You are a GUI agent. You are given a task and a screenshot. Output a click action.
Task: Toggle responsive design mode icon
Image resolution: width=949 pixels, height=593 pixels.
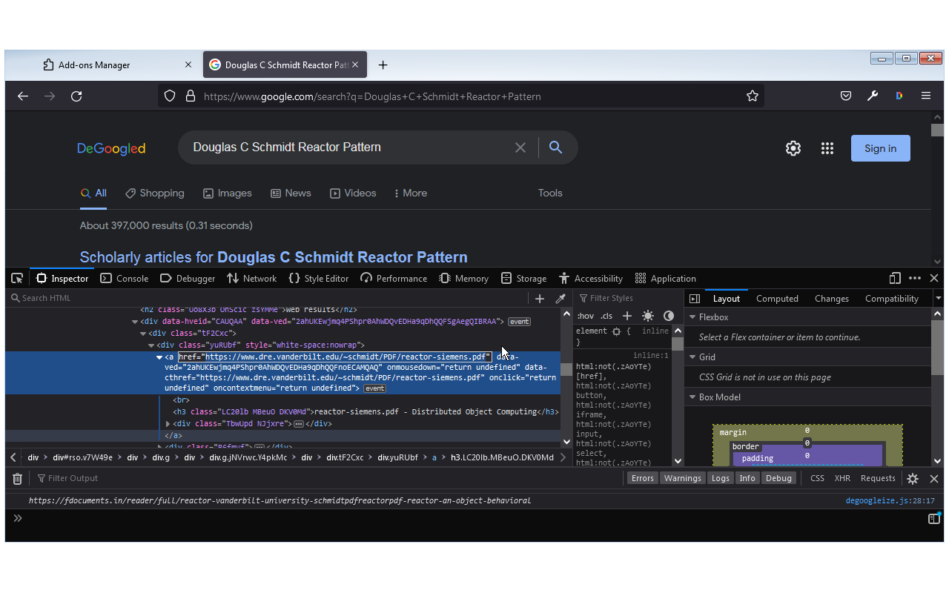point(895,278)
